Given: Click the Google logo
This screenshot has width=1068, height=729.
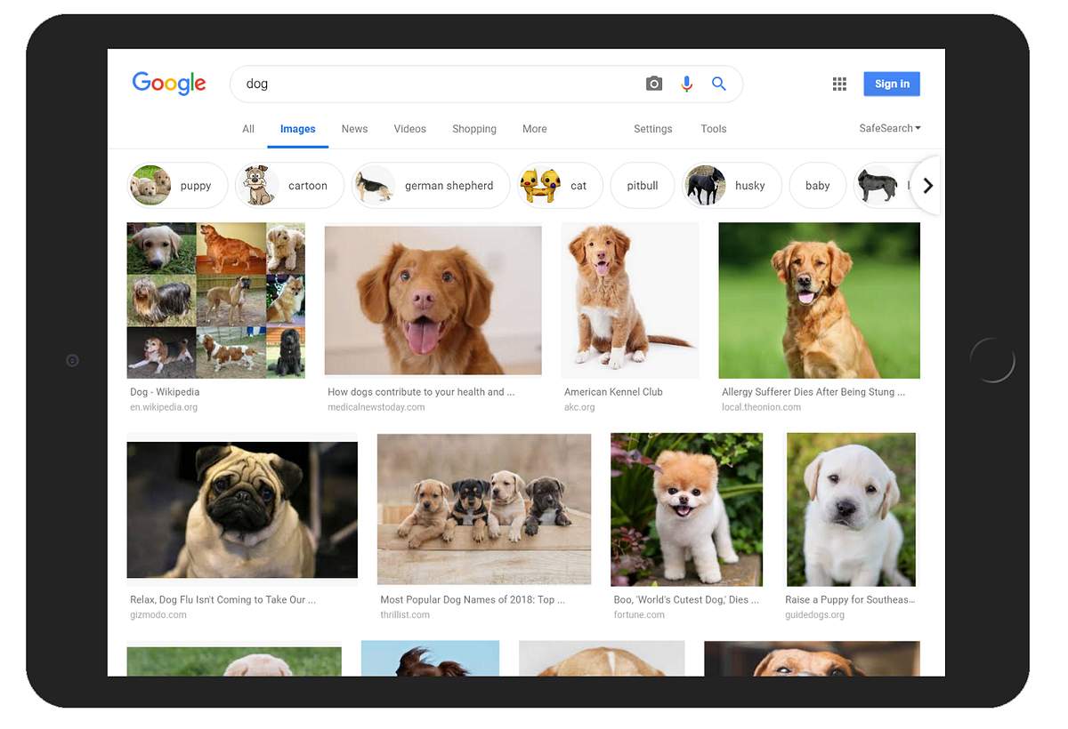Looking at the screenshot, I should point(169,84).
